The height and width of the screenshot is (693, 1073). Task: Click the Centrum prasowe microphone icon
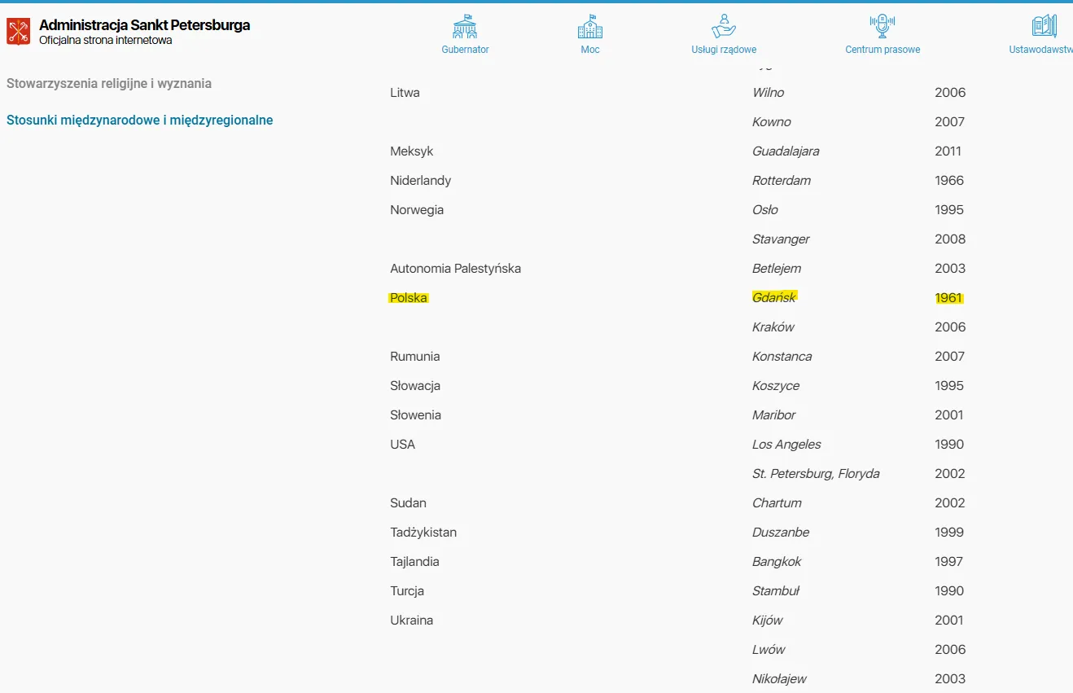[882, 26]
